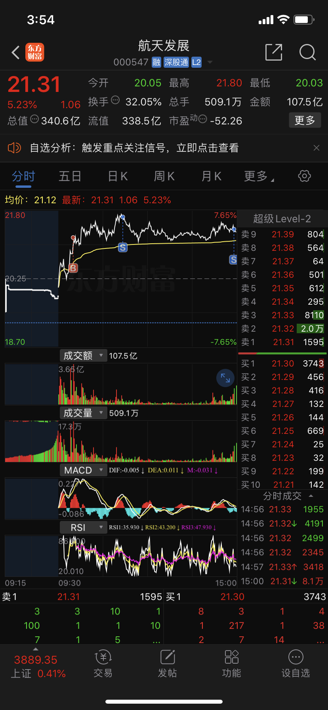Expand the 更多 chart period menu

(x=259, y=176)
